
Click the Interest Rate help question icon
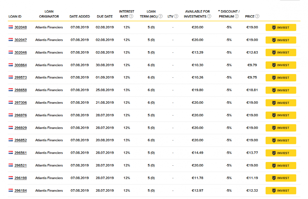(x=131, y=16)
